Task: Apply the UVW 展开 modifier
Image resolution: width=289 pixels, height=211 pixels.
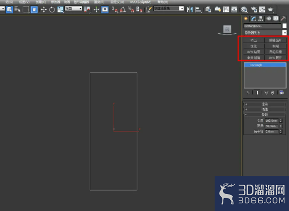Action: [275, 57]
